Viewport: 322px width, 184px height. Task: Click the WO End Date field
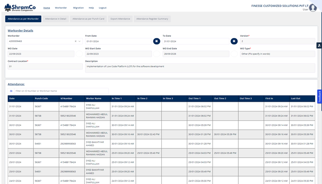coord(196,54)
